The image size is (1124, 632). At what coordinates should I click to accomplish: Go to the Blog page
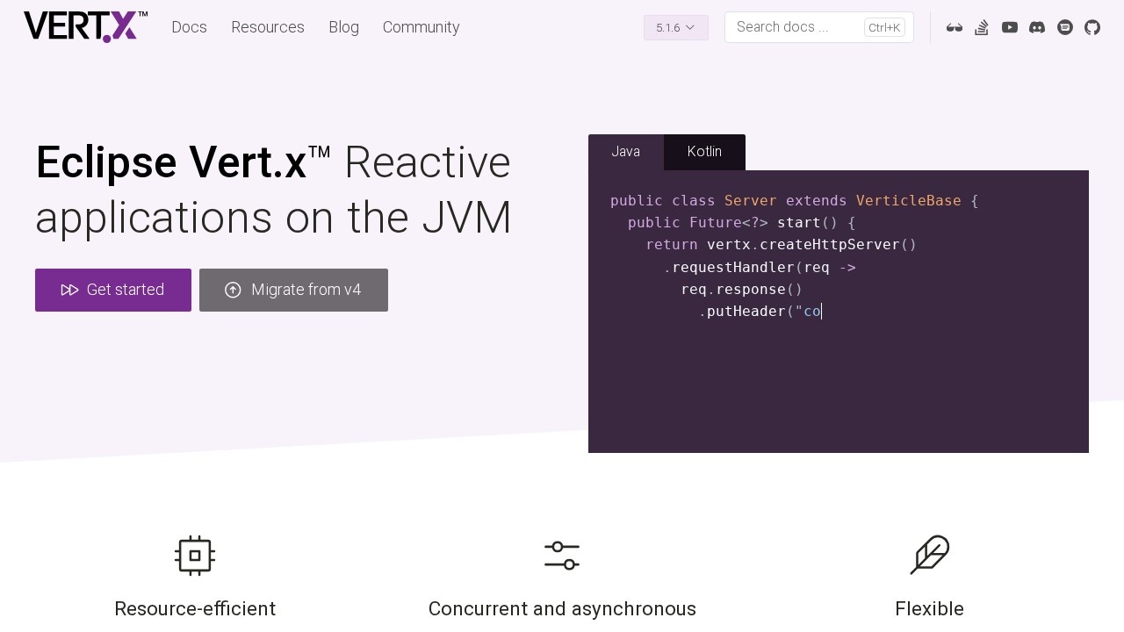point(343,27)
